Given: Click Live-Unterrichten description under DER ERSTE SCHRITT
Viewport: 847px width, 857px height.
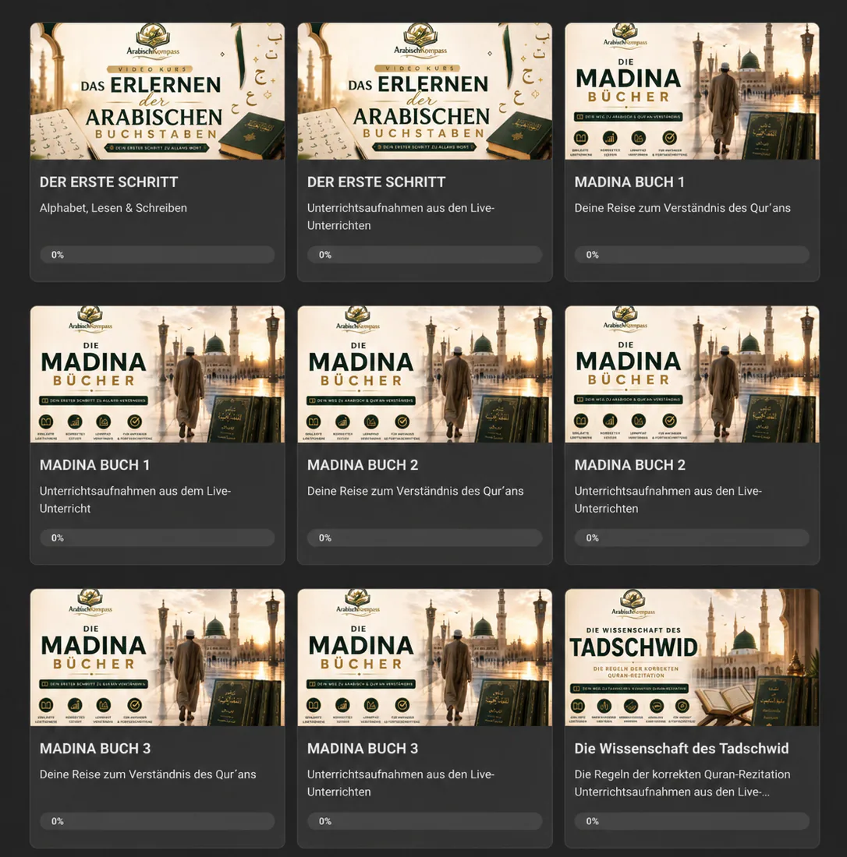Looking at the screenshot, I should tap(401, 217).
